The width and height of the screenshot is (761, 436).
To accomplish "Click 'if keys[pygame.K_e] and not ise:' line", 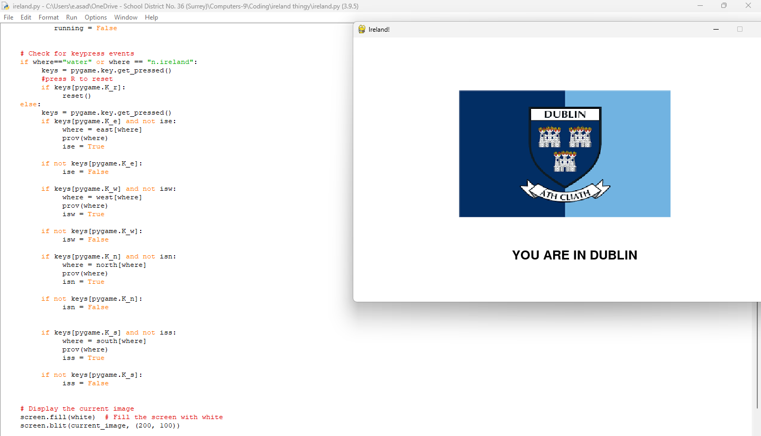I will pos(109,121).
